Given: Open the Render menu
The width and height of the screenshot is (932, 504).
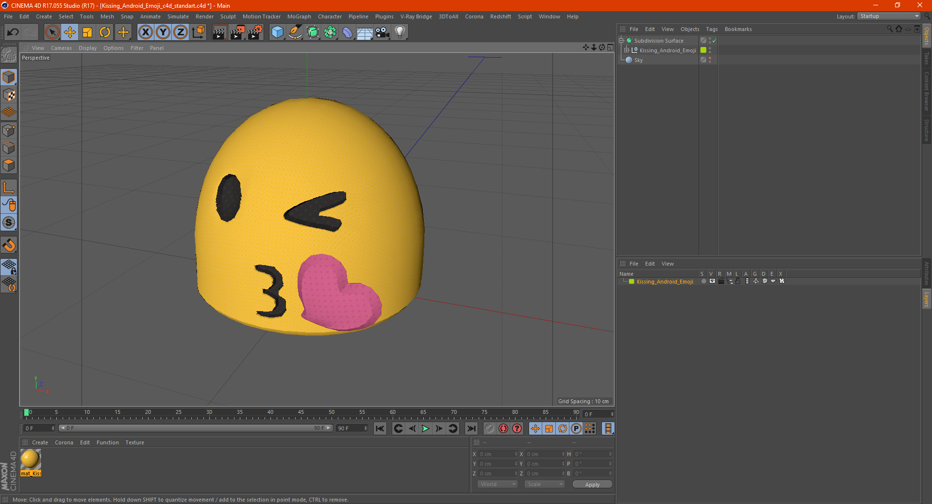Looking at the screenshot, I should [204, 16].
